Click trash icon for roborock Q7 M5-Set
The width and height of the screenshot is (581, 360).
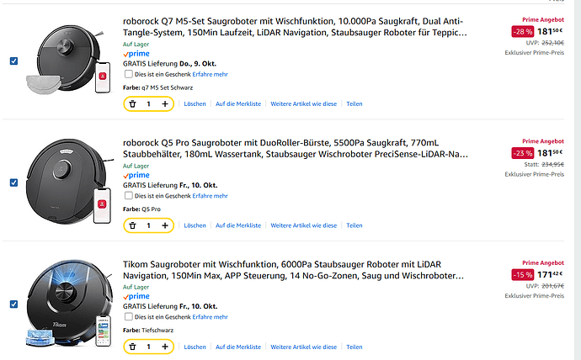tap(132, 104)
